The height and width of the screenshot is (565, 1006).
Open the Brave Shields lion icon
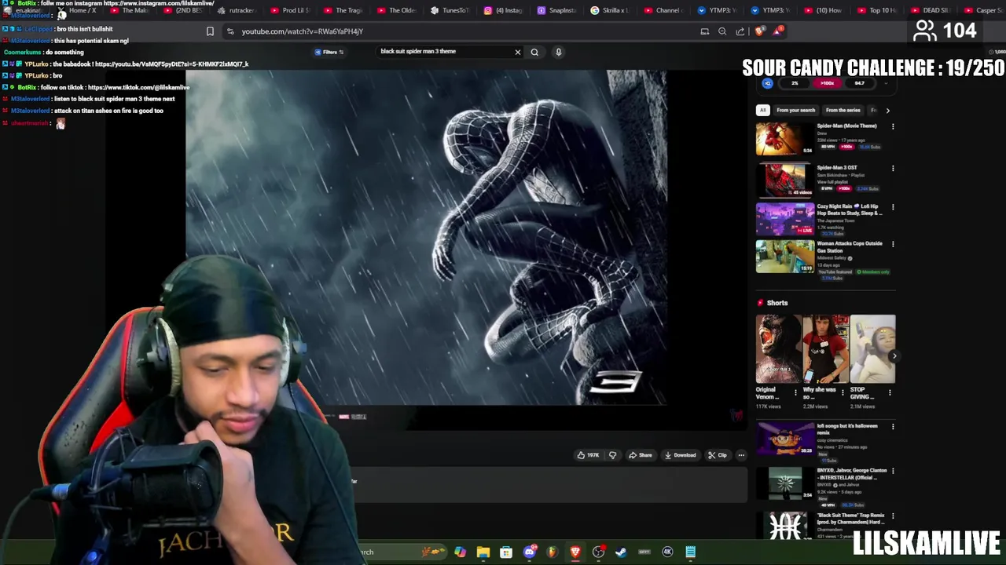pyautogui.click(x=759, y=31)
